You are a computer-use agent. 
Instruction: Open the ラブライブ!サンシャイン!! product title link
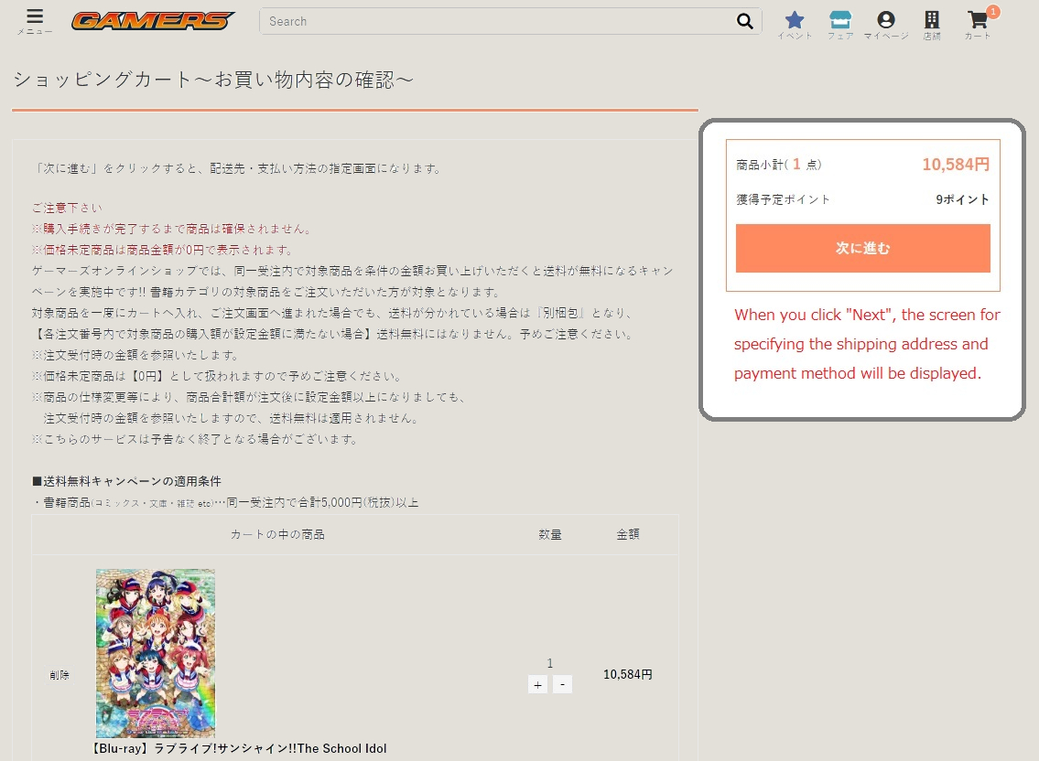tap(240, 748)
